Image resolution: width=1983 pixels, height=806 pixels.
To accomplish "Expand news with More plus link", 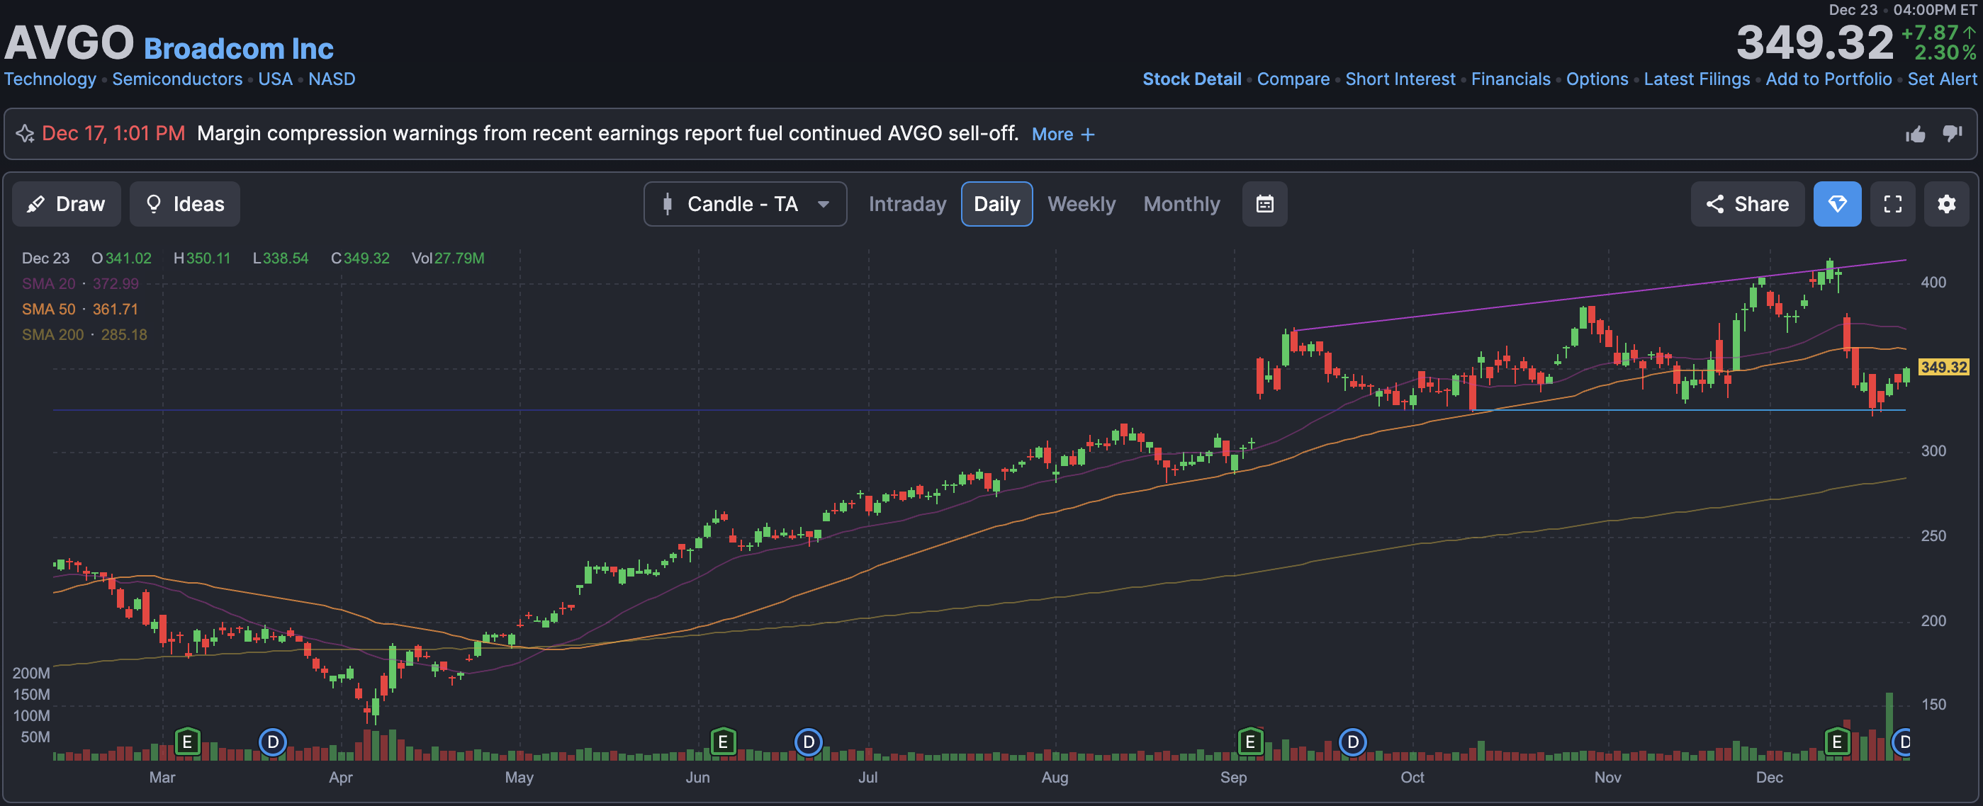I will tap(1062, 135).
